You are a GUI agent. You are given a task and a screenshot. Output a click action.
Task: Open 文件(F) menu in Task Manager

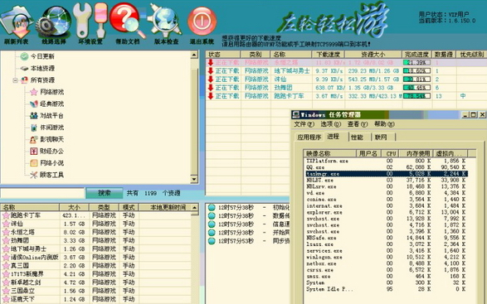coord(304,124)
